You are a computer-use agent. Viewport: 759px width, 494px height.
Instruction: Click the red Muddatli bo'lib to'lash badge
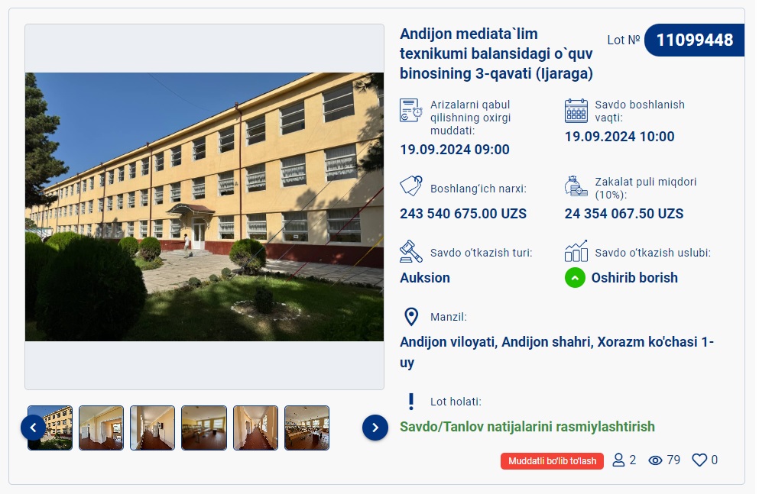pos(552,460)
